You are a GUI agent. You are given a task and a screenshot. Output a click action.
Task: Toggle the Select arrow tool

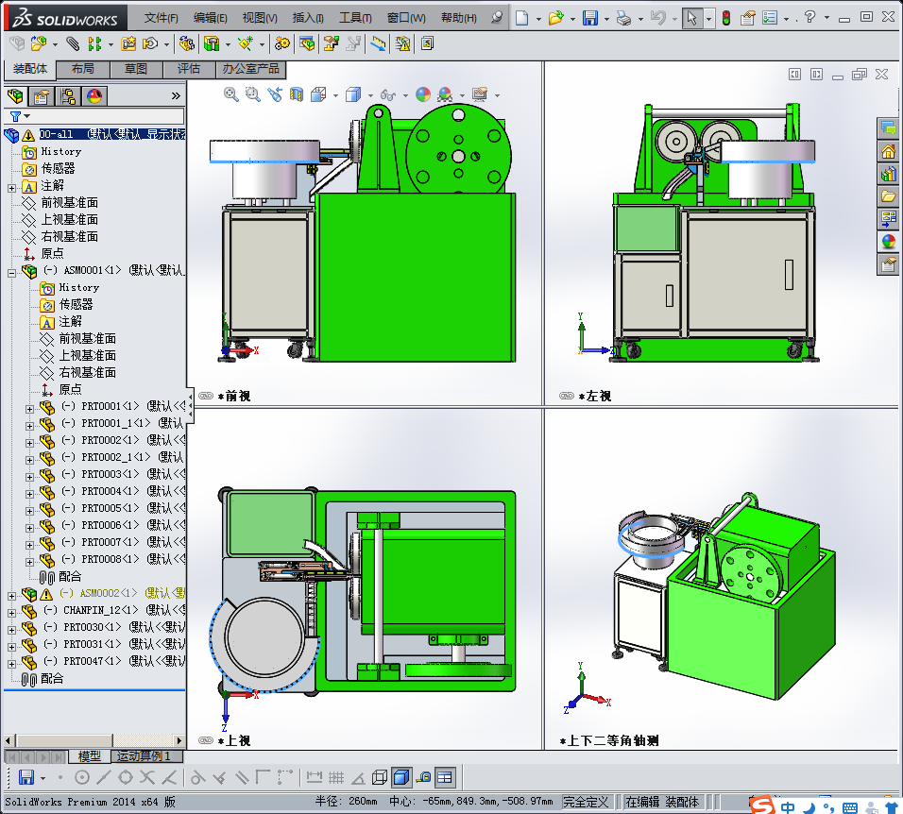(x=691, y=19)
